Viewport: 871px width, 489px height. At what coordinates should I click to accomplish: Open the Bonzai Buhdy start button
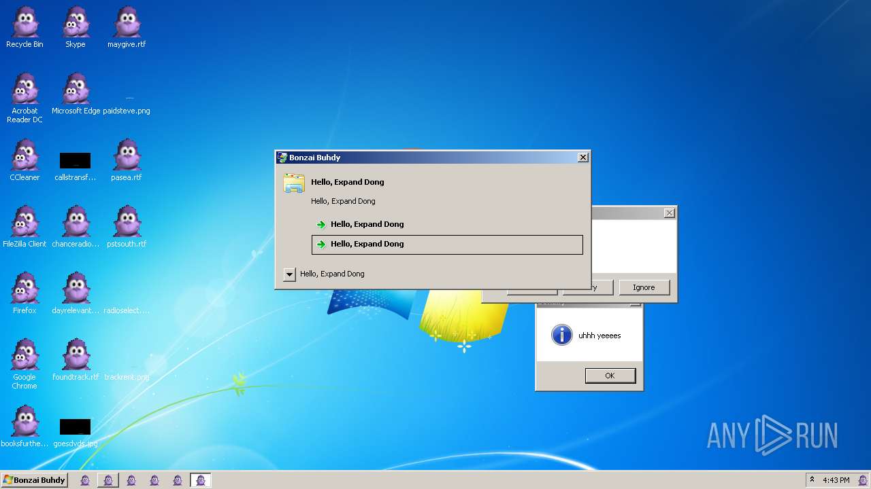tap(35, 480)
